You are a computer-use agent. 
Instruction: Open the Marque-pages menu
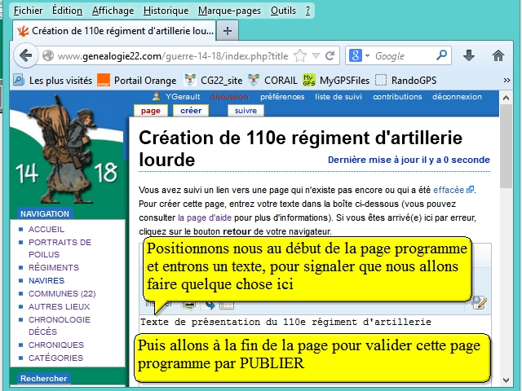click(229, 11)
